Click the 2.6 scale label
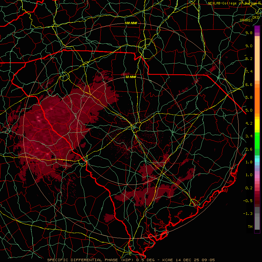Image resolution: width=262 pixels, height=262 pixels. [x=249, y=149]
